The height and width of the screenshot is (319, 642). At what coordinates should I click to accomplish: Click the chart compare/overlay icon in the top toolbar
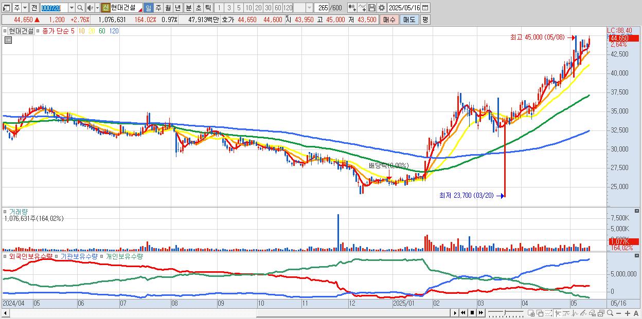tap(352, 8)
